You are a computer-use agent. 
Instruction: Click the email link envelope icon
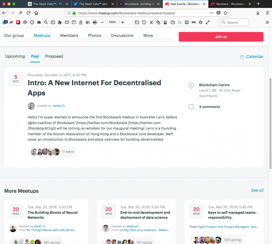click(x=67, y=22)
